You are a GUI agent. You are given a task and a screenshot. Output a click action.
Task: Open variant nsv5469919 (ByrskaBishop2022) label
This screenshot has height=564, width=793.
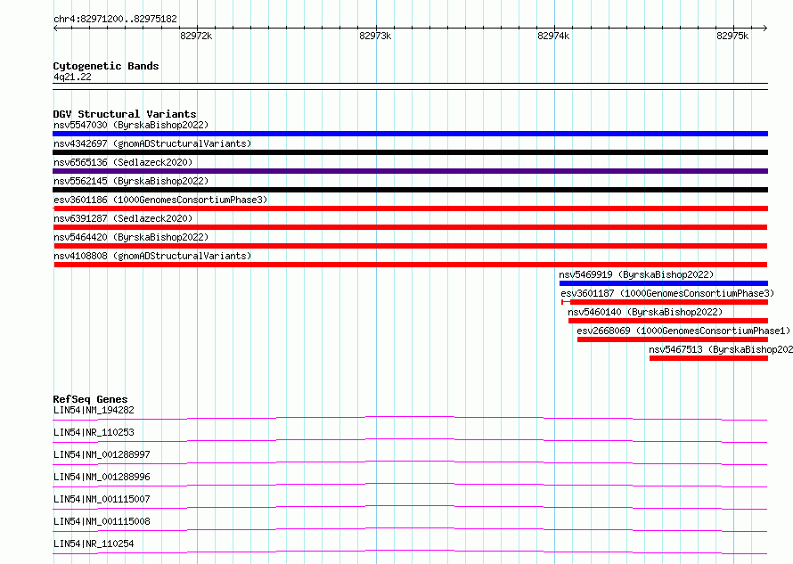click(x=636, y=274)
